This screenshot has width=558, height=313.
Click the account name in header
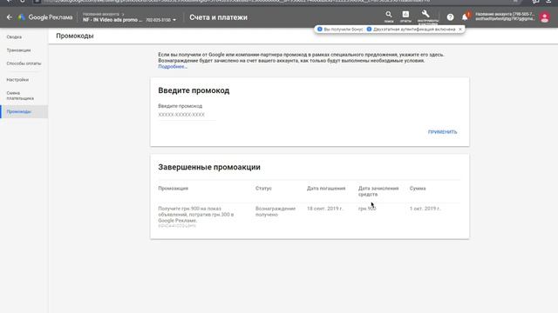tap(112, 20)
